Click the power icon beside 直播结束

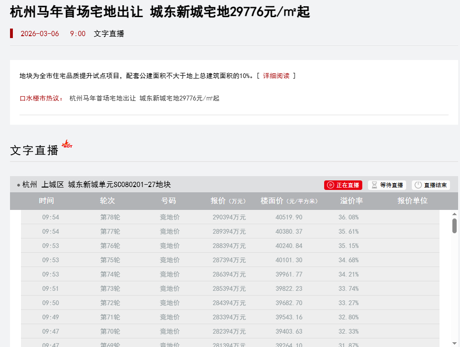point(418,185)
